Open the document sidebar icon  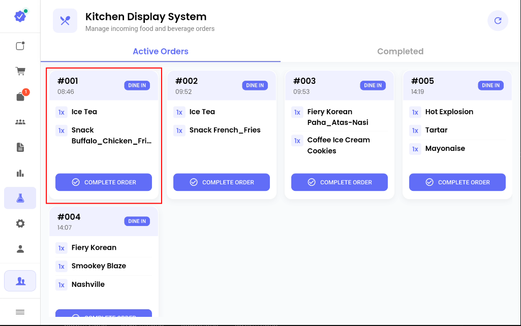tap(20, 147)
